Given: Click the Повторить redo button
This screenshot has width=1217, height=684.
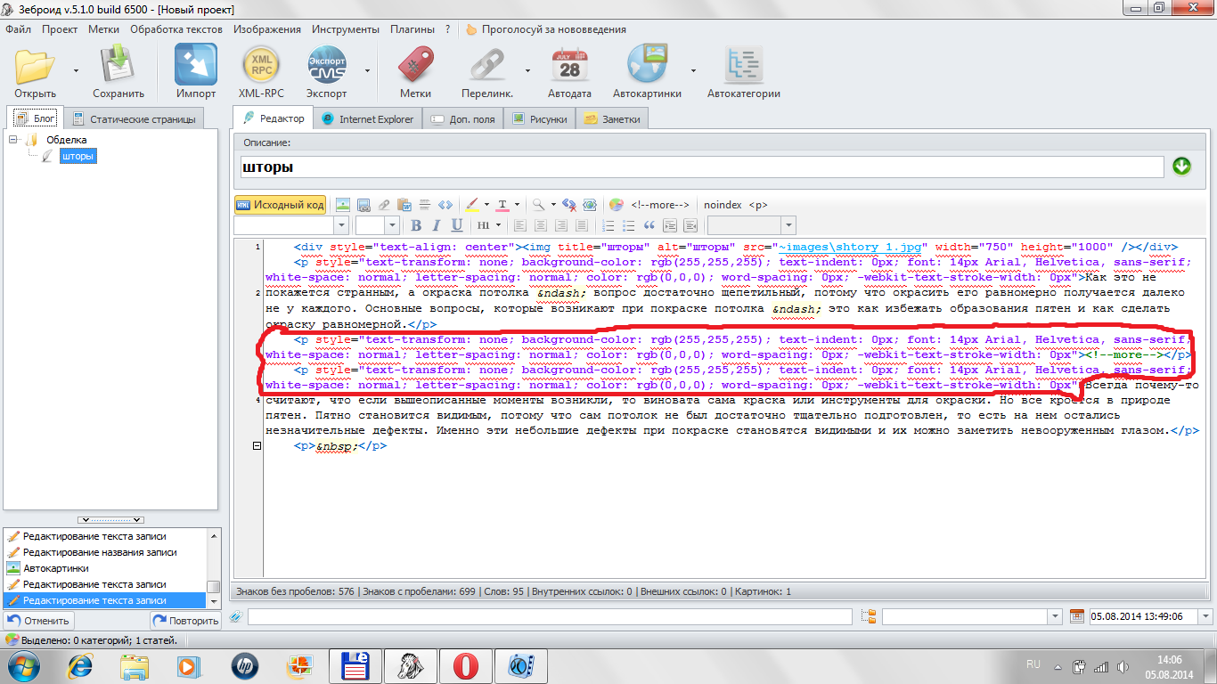Looking at the screenshot, I should coord(184,621).
